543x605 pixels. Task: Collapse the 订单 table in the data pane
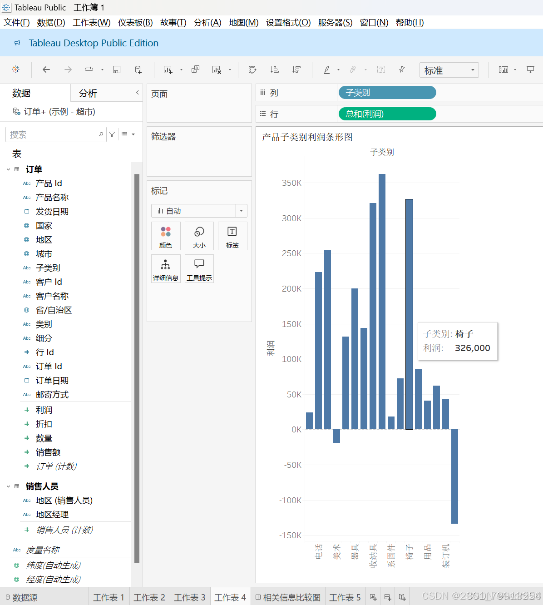click(x=8, y=169)
